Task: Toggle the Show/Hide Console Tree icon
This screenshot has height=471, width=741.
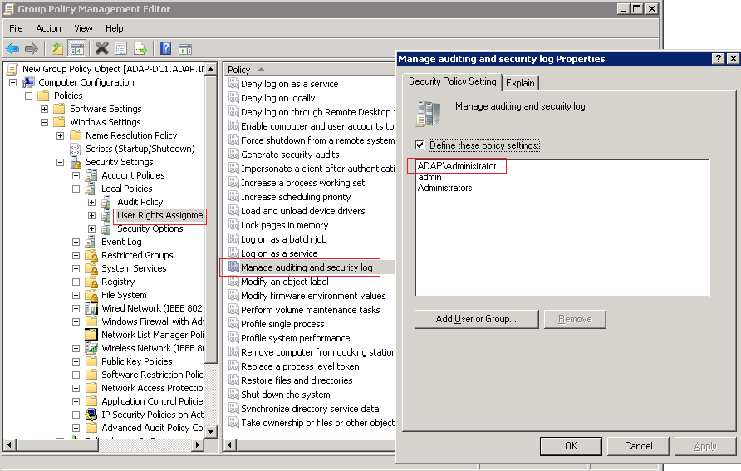Action: 76,48
